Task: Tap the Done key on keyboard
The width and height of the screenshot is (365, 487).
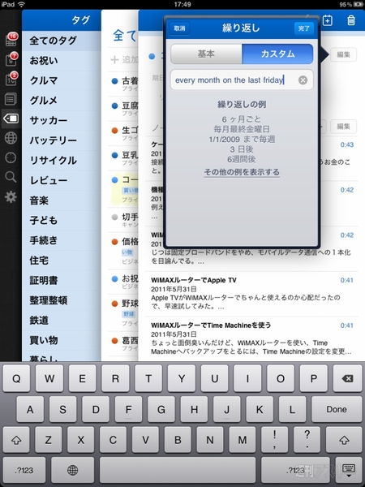Action: pyautogui.click(x=337, y=409)
